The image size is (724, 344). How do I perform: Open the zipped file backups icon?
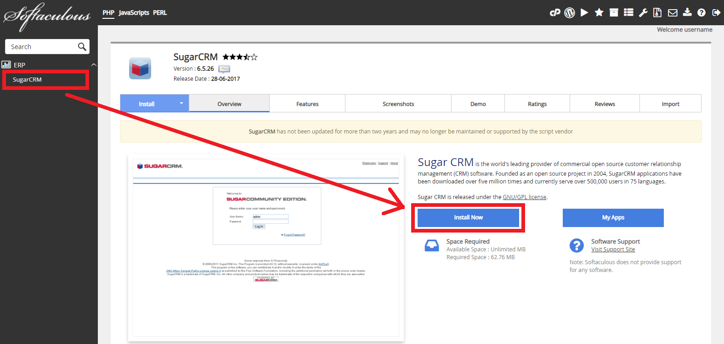tap(657, 12)
